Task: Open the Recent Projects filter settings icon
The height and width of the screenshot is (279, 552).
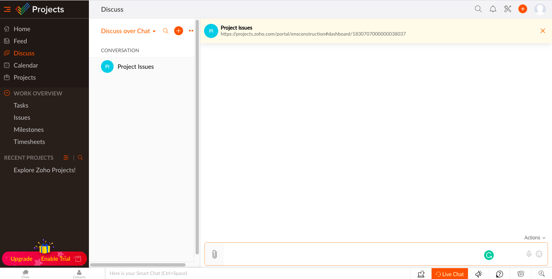Action: [x=66, y=158]
